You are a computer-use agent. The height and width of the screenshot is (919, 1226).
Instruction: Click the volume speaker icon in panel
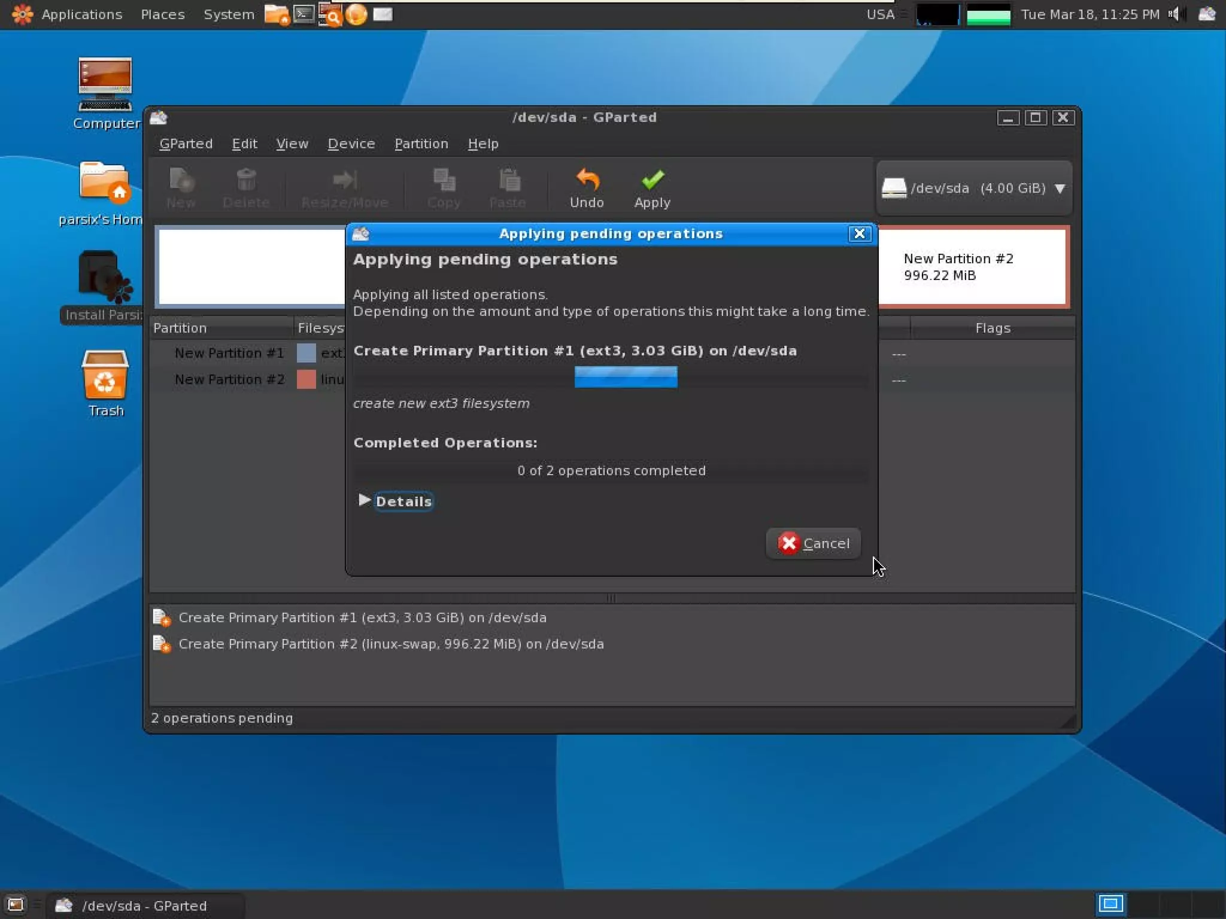click(1174, 14)
